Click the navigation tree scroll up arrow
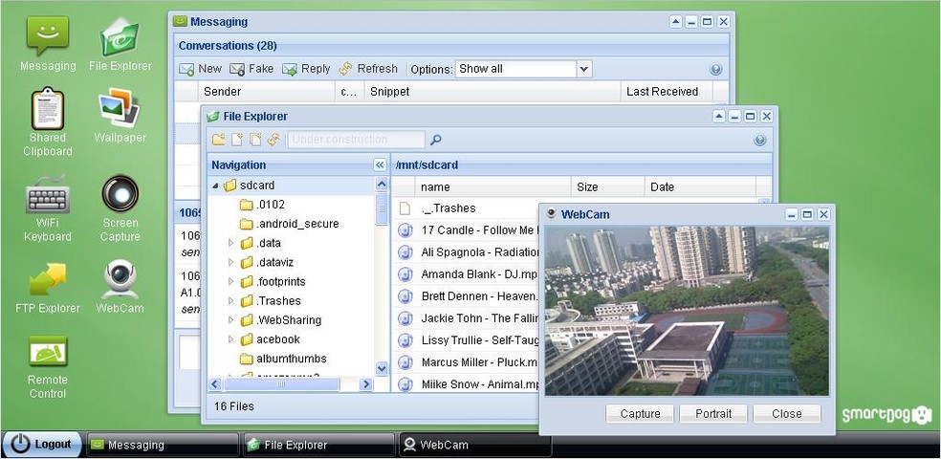The height and width of the screenshot is (459, 941). pos(382,185)
